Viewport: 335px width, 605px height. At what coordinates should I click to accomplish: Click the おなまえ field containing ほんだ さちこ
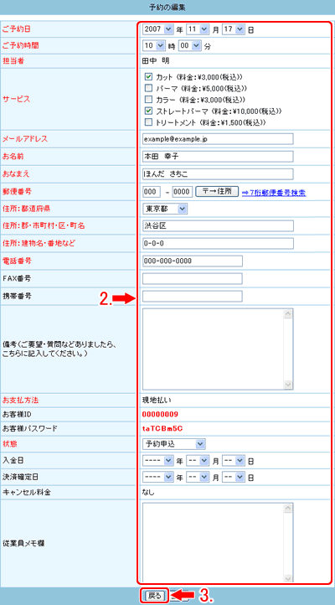tap(218, 174)
